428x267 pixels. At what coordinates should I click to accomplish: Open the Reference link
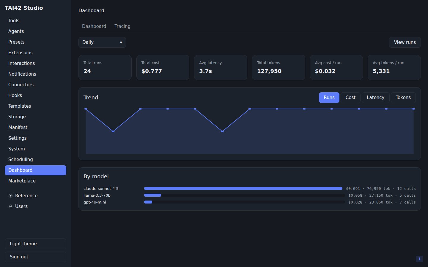click(x=35, y=196)
